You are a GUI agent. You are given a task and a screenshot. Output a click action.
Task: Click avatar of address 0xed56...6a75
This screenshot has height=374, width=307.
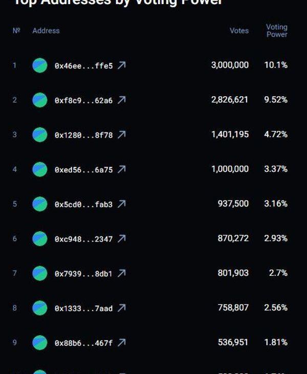tap(40, 169)
